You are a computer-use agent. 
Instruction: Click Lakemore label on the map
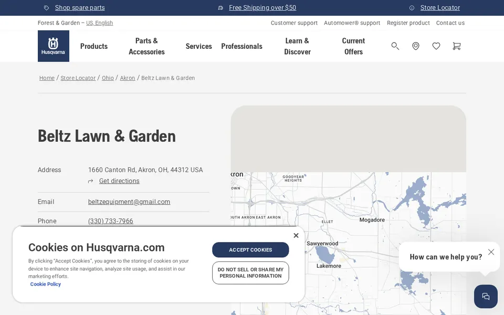[x=329, y=266]
